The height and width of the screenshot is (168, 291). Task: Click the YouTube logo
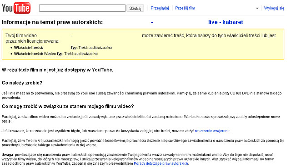[16, 8]
